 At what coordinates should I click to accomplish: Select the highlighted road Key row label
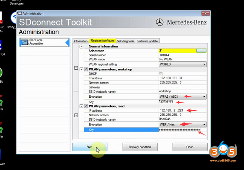tap(121, 130)
